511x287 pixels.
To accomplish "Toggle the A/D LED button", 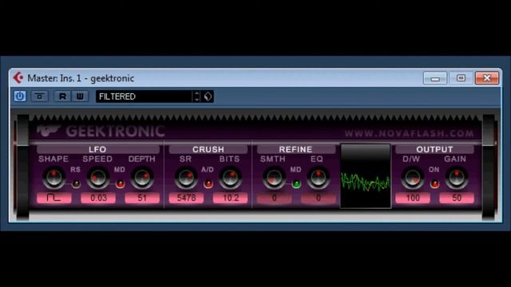I will pyautogui.click(x=208, y=184).
